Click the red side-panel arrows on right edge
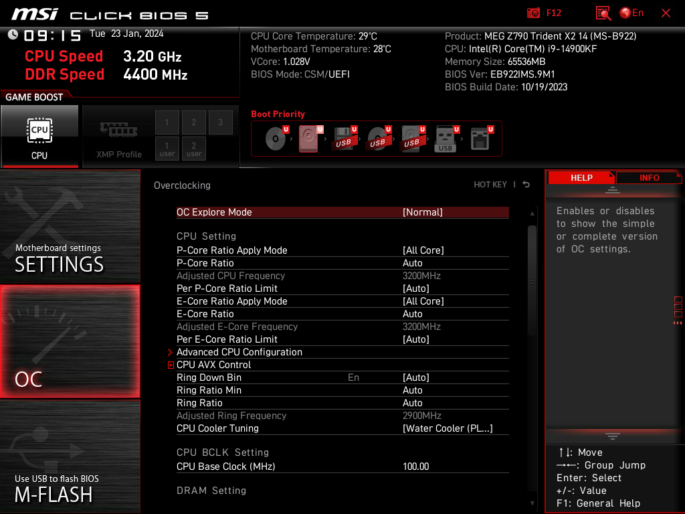This screenshot has width=685, height=514. click(678, 323)
